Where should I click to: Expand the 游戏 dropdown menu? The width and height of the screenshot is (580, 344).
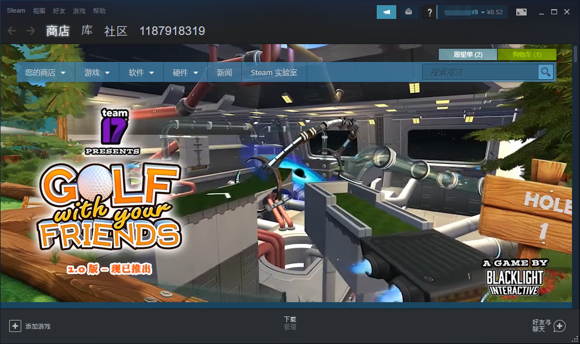pyautogui.click(x=96, y=73)
